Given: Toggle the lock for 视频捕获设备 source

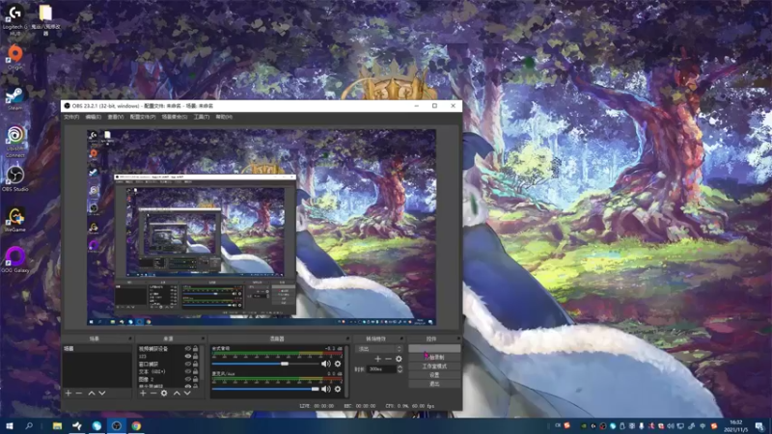Looking at the screenshot, I should click(196, 349).
